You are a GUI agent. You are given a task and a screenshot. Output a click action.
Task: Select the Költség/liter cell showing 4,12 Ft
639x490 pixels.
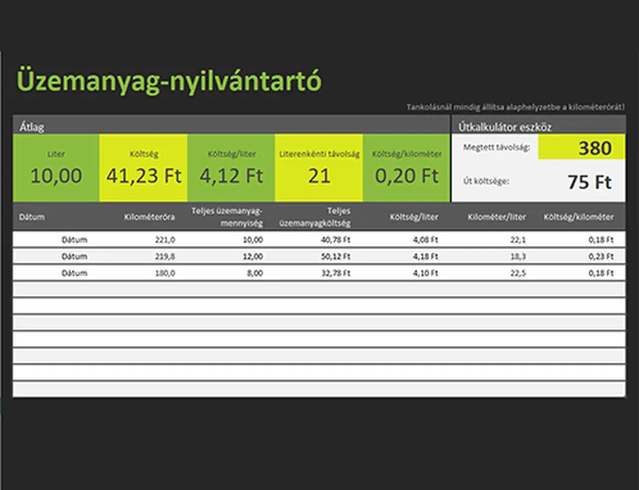pyautogui.click(x=229, y=176)
